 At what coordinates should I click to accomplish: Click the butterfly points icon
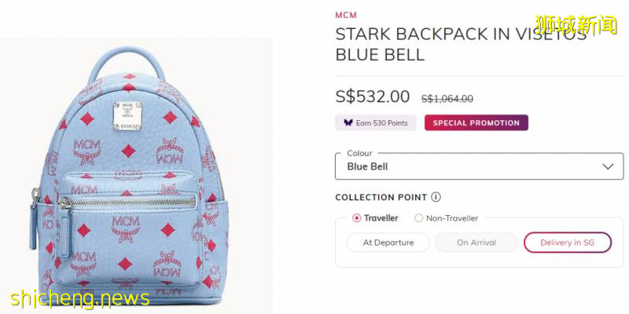[348, 123]
